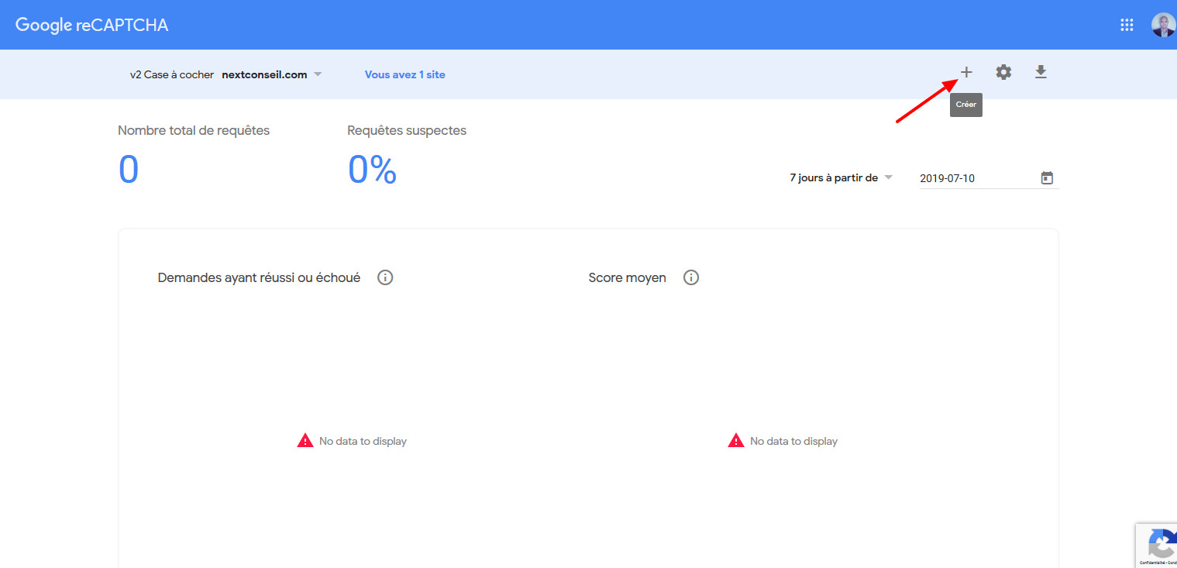Click the Vous avez 1 site link
1177x568 pixels.
(405, 75)
